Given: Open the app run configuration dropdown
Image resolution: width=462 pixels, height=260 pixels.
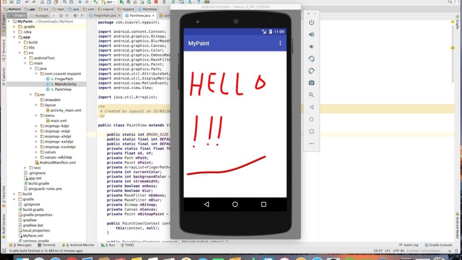Looking at the screenshot, I should pyautogui.click(x=108, y=2).
